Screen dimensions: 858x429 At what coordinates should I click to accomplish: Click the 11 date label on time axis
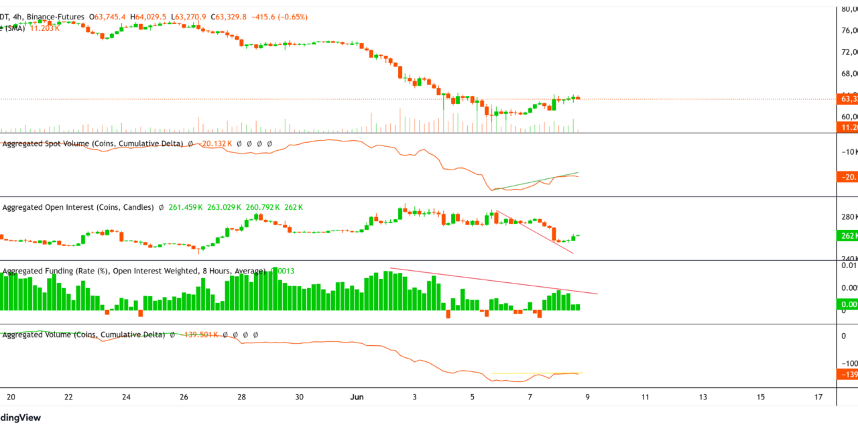pos(645,397)
